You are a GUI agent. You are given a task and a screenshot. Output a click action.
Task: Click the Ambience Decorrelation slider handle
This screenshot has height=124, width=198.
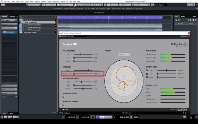(x=74, y=74)
